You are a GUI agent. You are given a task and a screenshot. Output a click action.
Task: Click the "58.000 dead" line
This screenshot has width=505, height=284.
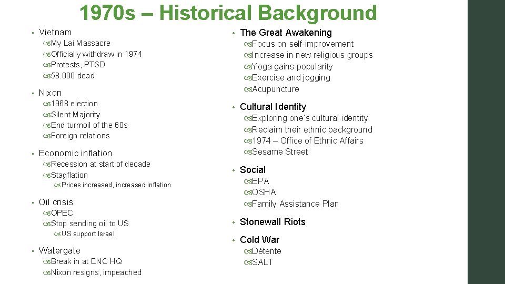pos(73,76)
